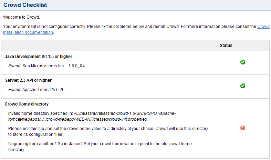
Task: Click the Crowd Checklist page title
Action: click(x=25, y=5)
